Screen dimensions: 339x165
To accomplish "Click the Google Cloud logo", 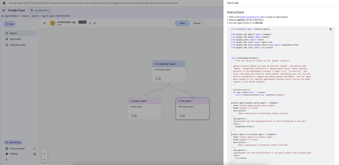I will tap(17, 10).
